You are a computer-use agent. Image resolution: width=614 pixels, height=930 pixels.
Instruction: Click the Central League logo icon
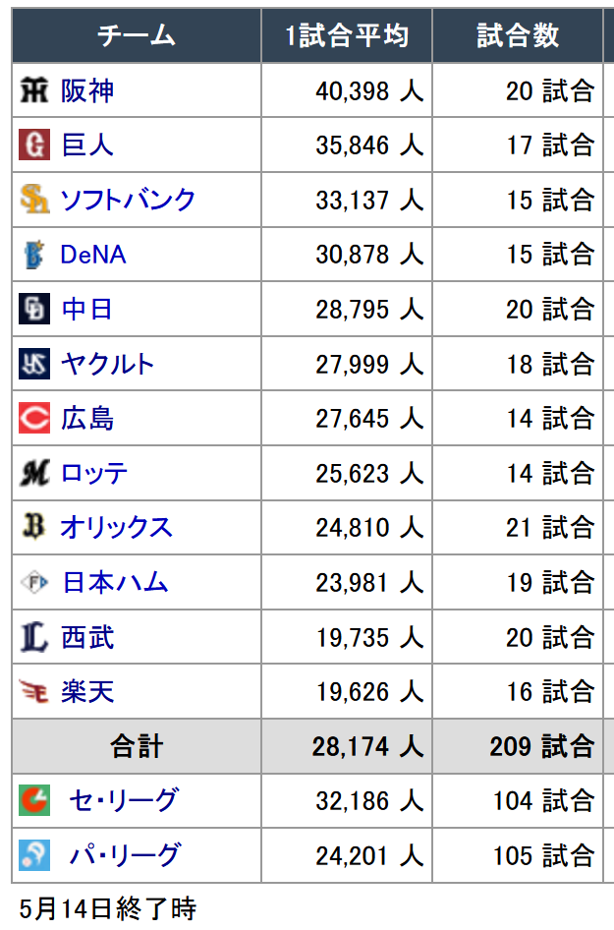34,800
